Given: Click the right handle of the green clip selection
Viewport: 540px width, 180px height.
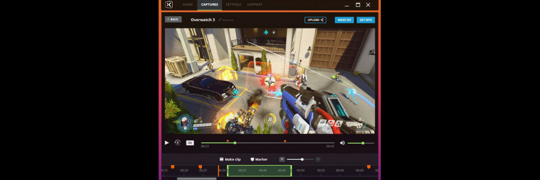Looking at the screenshot, I should [x=291, y=171].
